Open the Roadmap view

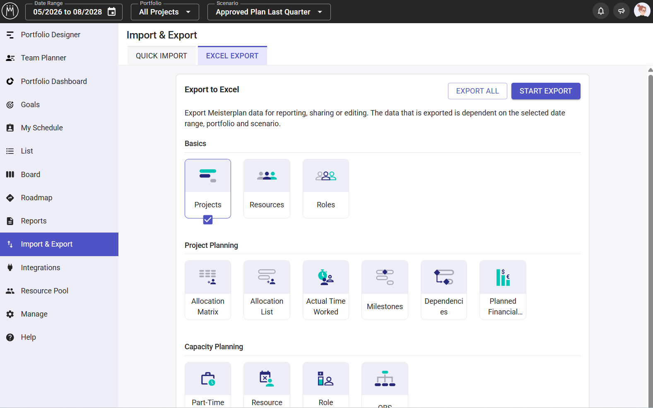[59, 198]
